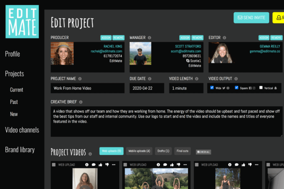Screen dimensions: 284x189
Task: Remove the assigned Producer
Action: [118, 38]
